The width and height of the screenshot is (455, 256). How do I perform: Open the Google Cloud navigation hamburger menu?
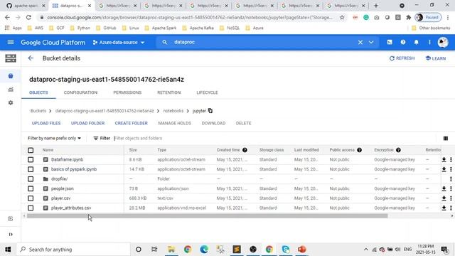11,43
